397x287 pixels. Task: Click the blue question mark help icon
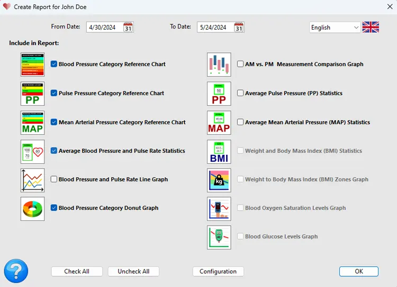[x=16, y=271]
